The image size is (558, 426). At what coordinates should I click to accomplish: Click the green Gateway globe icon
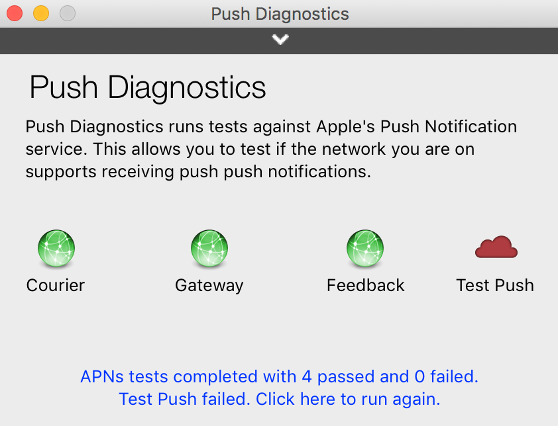(209, 248)
